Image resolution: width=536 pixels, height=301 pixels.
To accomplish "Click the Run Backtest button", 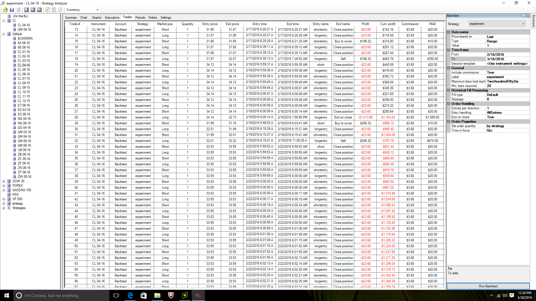I will (488, 286).
